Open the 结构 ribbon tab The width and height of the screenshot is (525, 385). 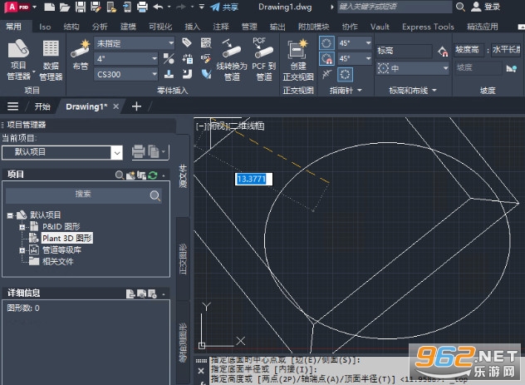point(71,27)
